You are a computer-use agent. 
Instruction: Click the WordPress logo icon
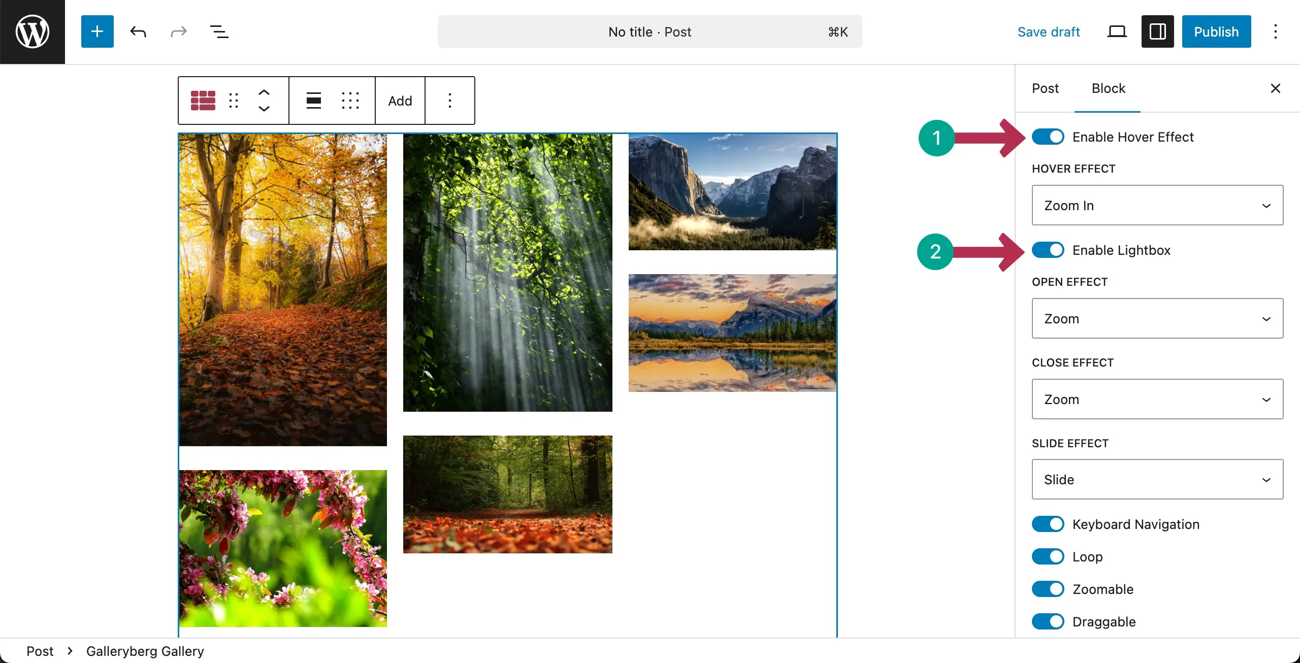[32, 31]
